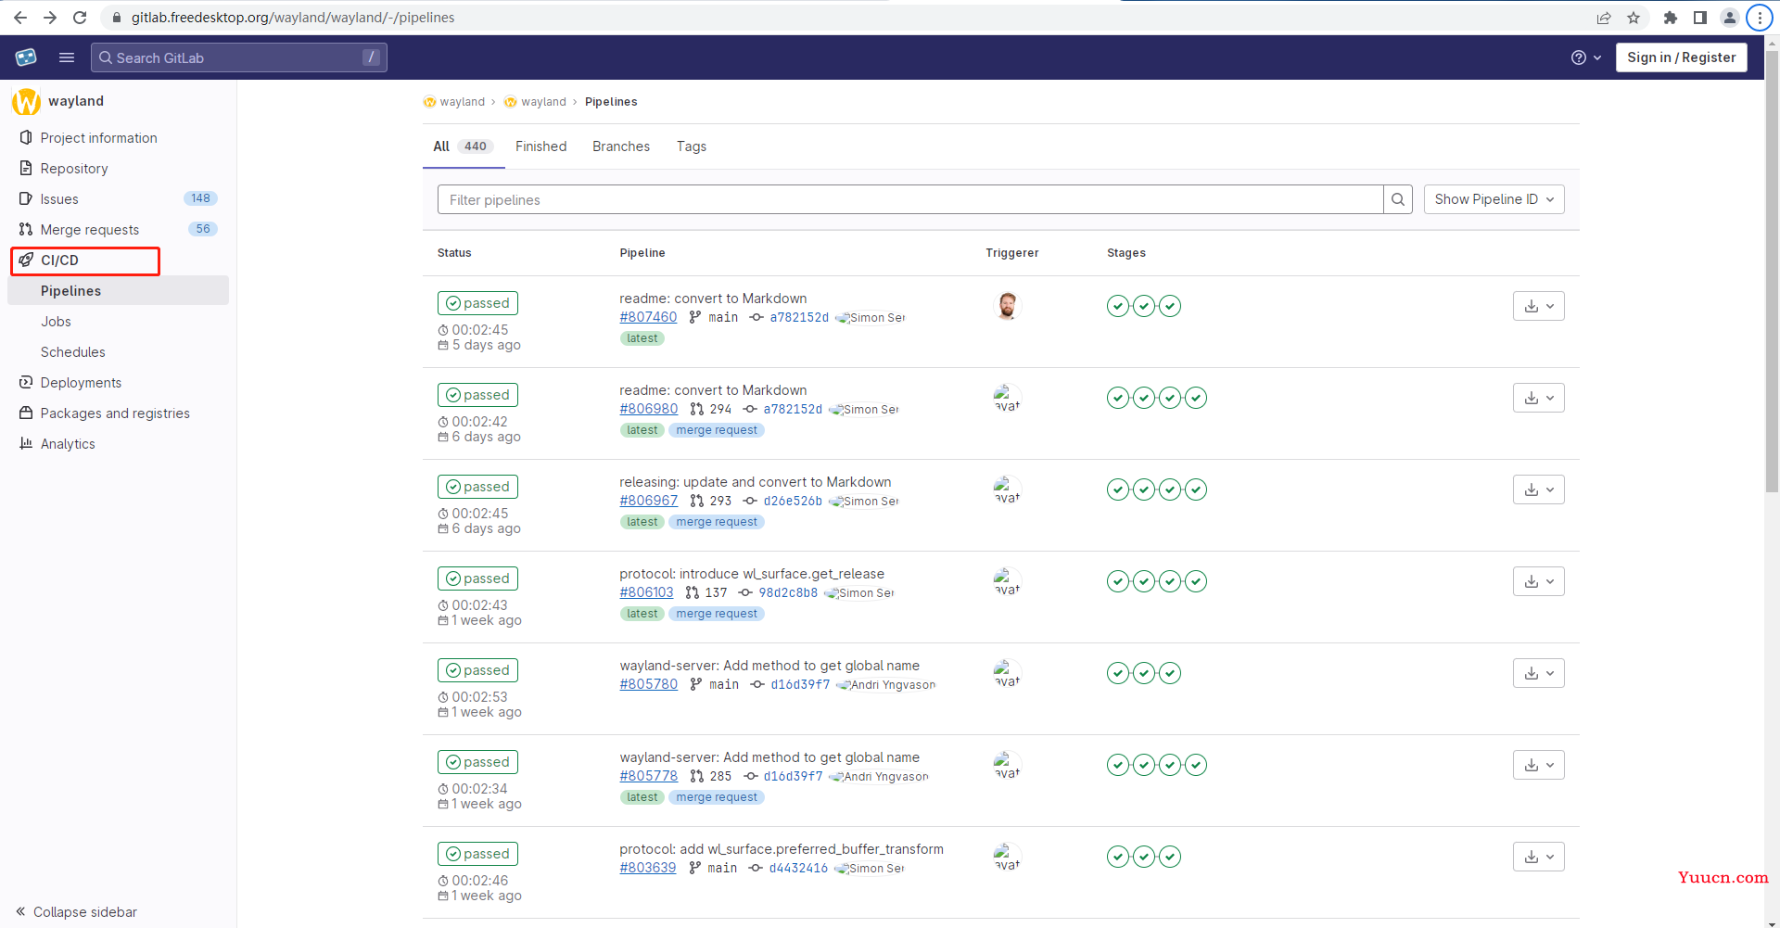The width and height of the screenshot is (1780, 928).
Task: Click the Filter pipelines input
Action: (x=910, y=199)
